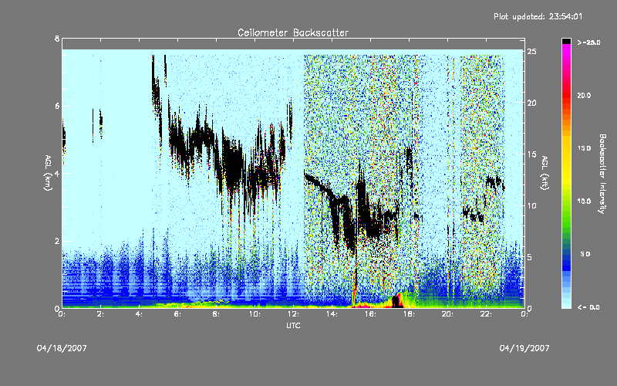Click the 'AGL (km)' left axis label

click(49, 173)
